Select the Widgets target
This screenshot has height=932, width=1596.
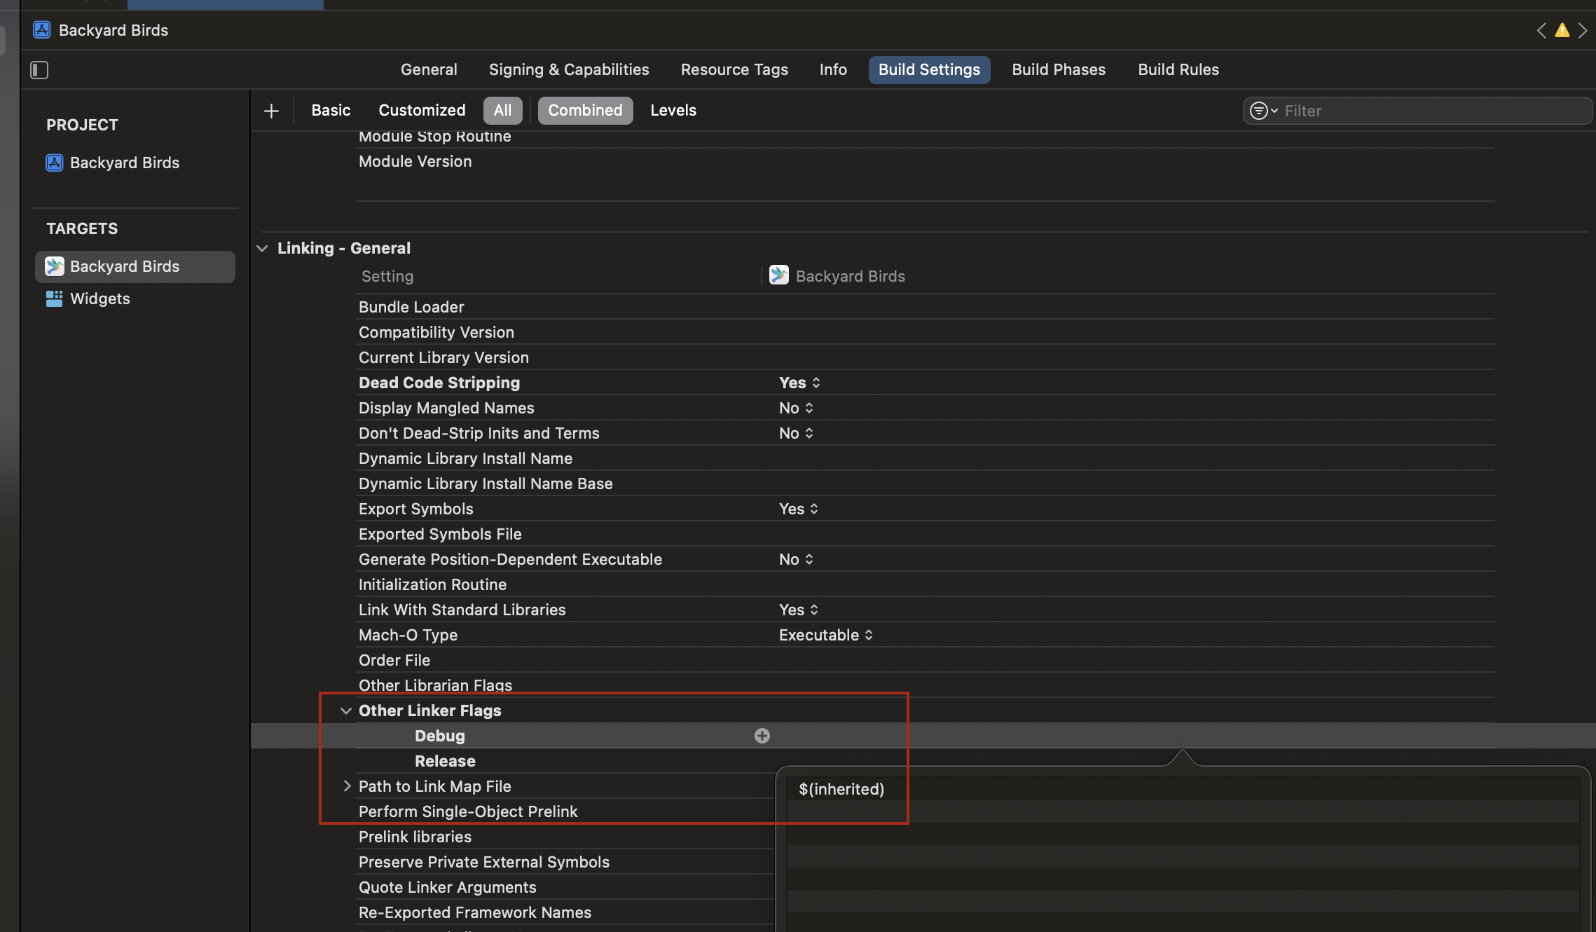pyautogui.click(x=88, y=299)
